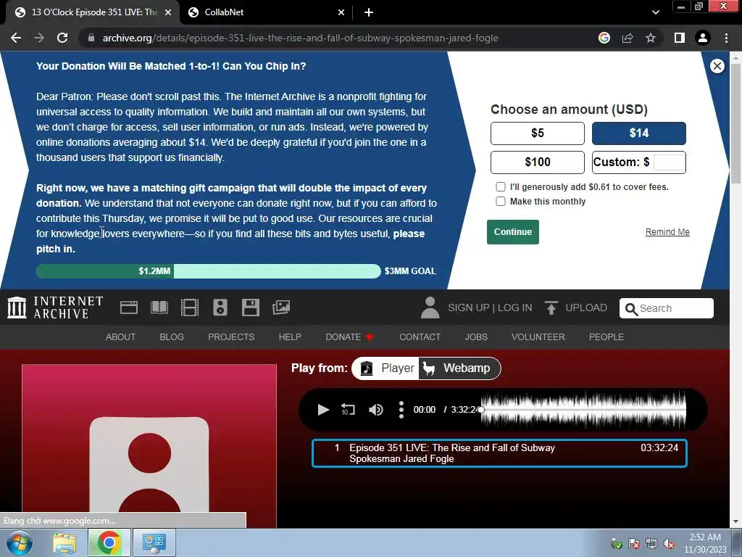The height and width of the screenshot is (557, 742).
Task: Close the donation banner
Action: [717, 66]
